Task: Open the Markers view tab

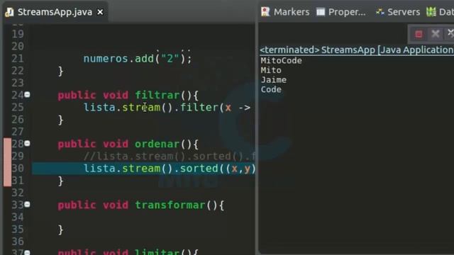Action: click(285, 12)
